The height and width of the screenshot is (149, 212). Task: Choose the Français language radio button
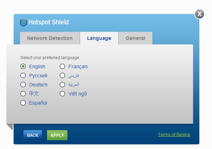(62, 66)
